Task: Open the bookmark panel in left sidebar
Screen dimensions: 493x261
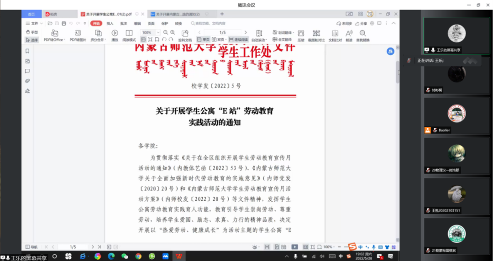Action: click(x=27, y=51)
